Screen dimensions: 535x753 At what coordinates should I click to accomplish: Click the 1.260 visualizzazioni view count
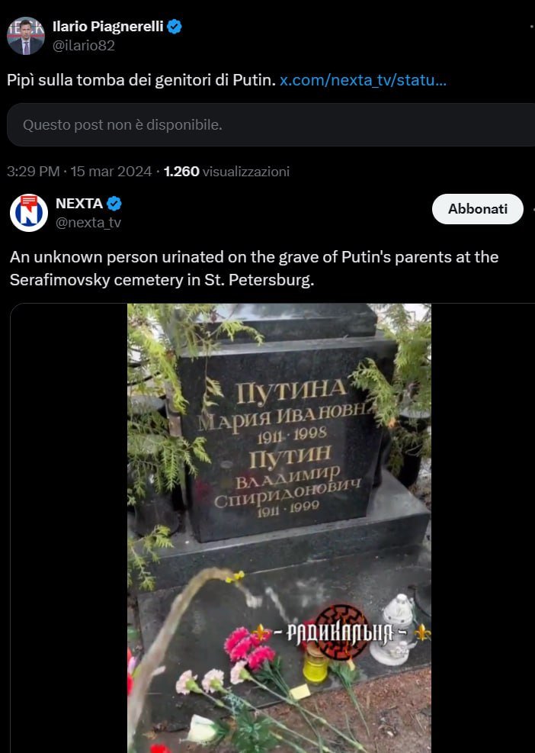pos(226,172)
